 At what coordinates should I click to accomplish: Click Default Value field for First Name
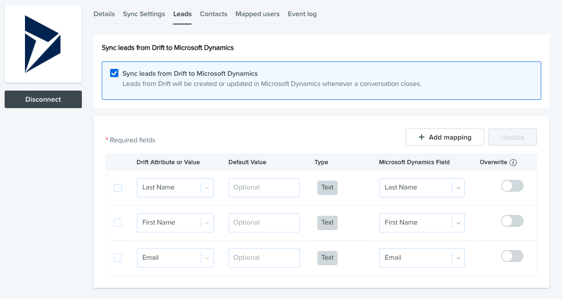(264, 223)
